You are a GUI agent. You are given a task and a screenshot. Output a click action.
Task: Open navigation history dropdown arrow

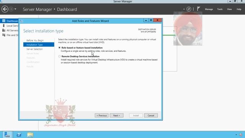tap(15, 9)
